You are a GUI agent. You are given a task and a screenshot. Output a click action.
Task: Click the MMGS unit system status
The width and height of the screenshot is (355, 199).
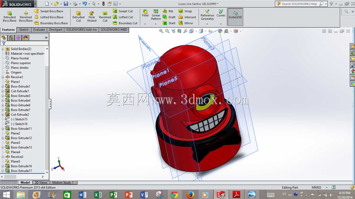(x=316, y=188)
